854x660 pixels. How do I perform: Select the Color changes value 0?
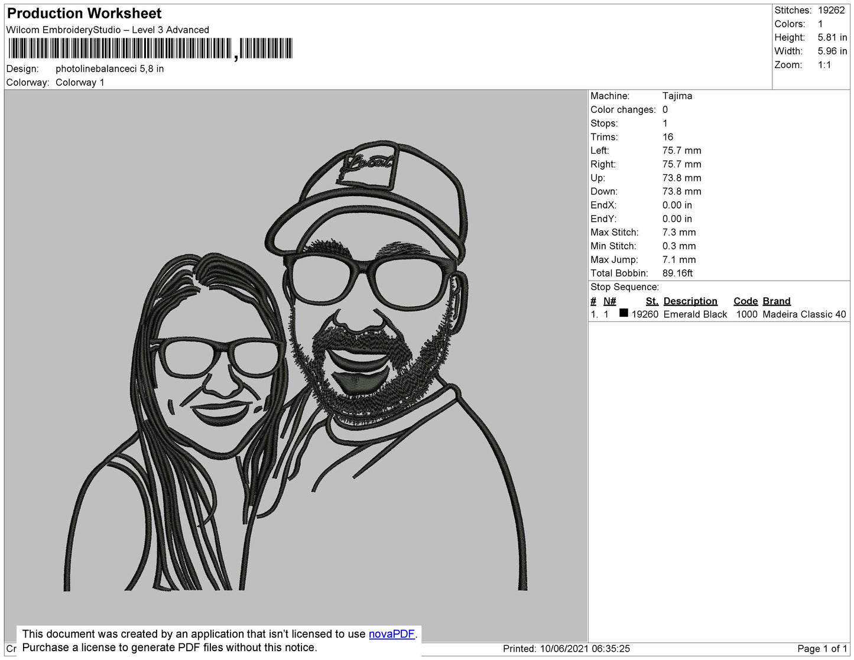[x=665, y=110]
